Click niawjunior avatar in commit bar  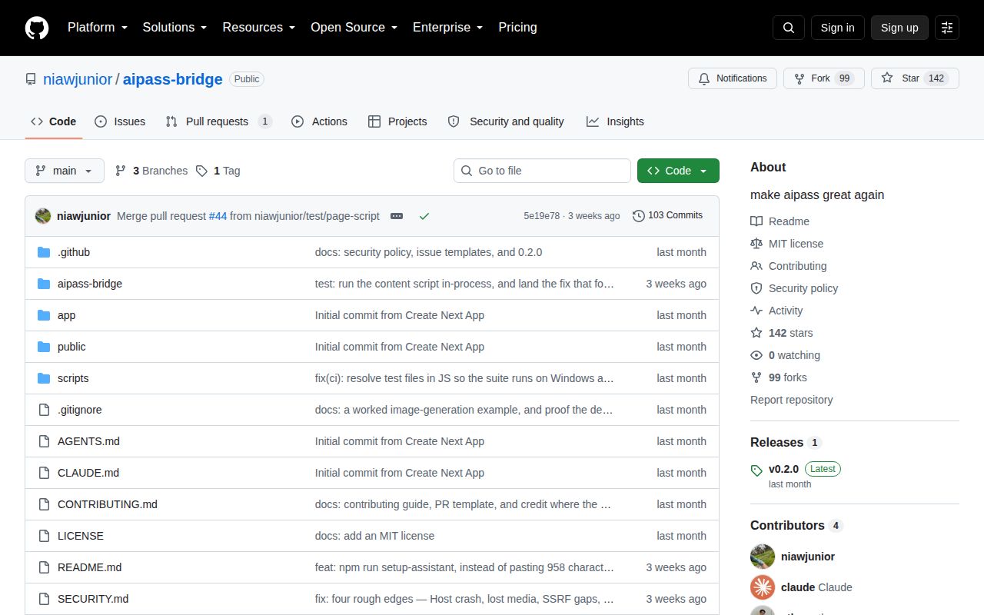[43, 216]
